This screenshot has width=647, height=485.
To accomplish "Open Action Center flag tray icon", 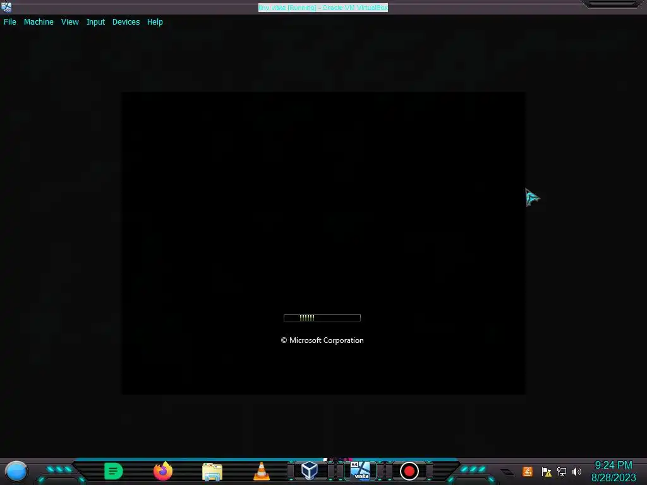I will tap(547, 471).
